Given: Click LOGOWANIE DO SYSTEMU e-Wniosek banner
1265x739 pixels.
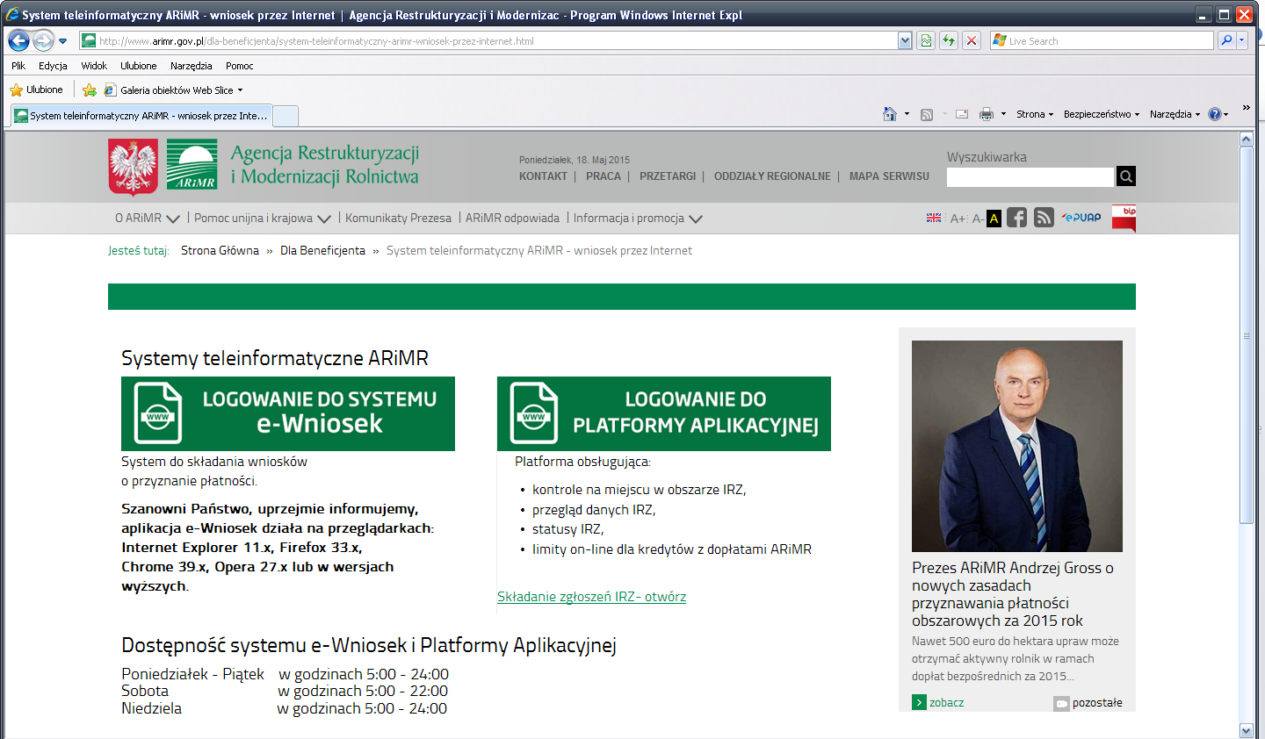Looking at the screenshot, I should 288,413.
